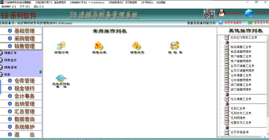Click the up arrow of 其他操作列表 vertical scrollbar
Image resolution: width=269 pixels, height=140 pixels.
(x=268, y=37)
